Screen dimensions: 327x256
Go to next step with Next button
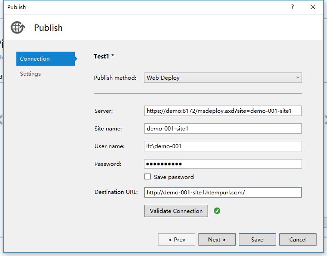[217, 239]
